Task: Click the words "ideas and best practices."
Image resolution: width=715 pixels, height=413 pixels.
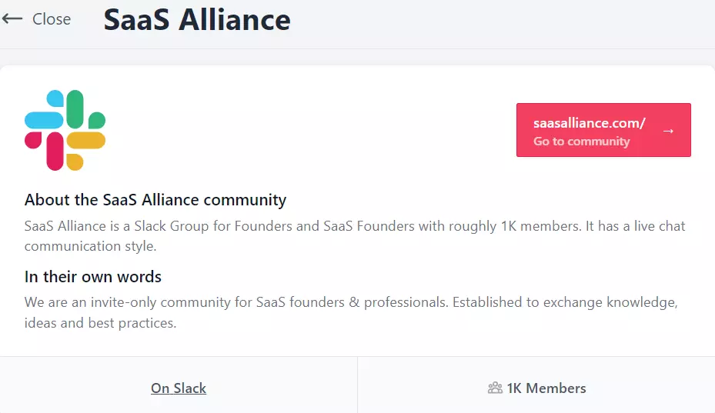Action: pyautogui.click(x=100, y=322)
